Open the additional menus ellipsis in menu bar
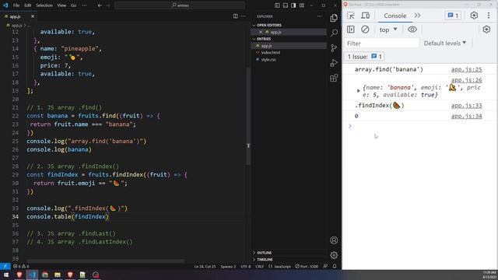Viewport: 498px width, 280px height. [85, 5]
